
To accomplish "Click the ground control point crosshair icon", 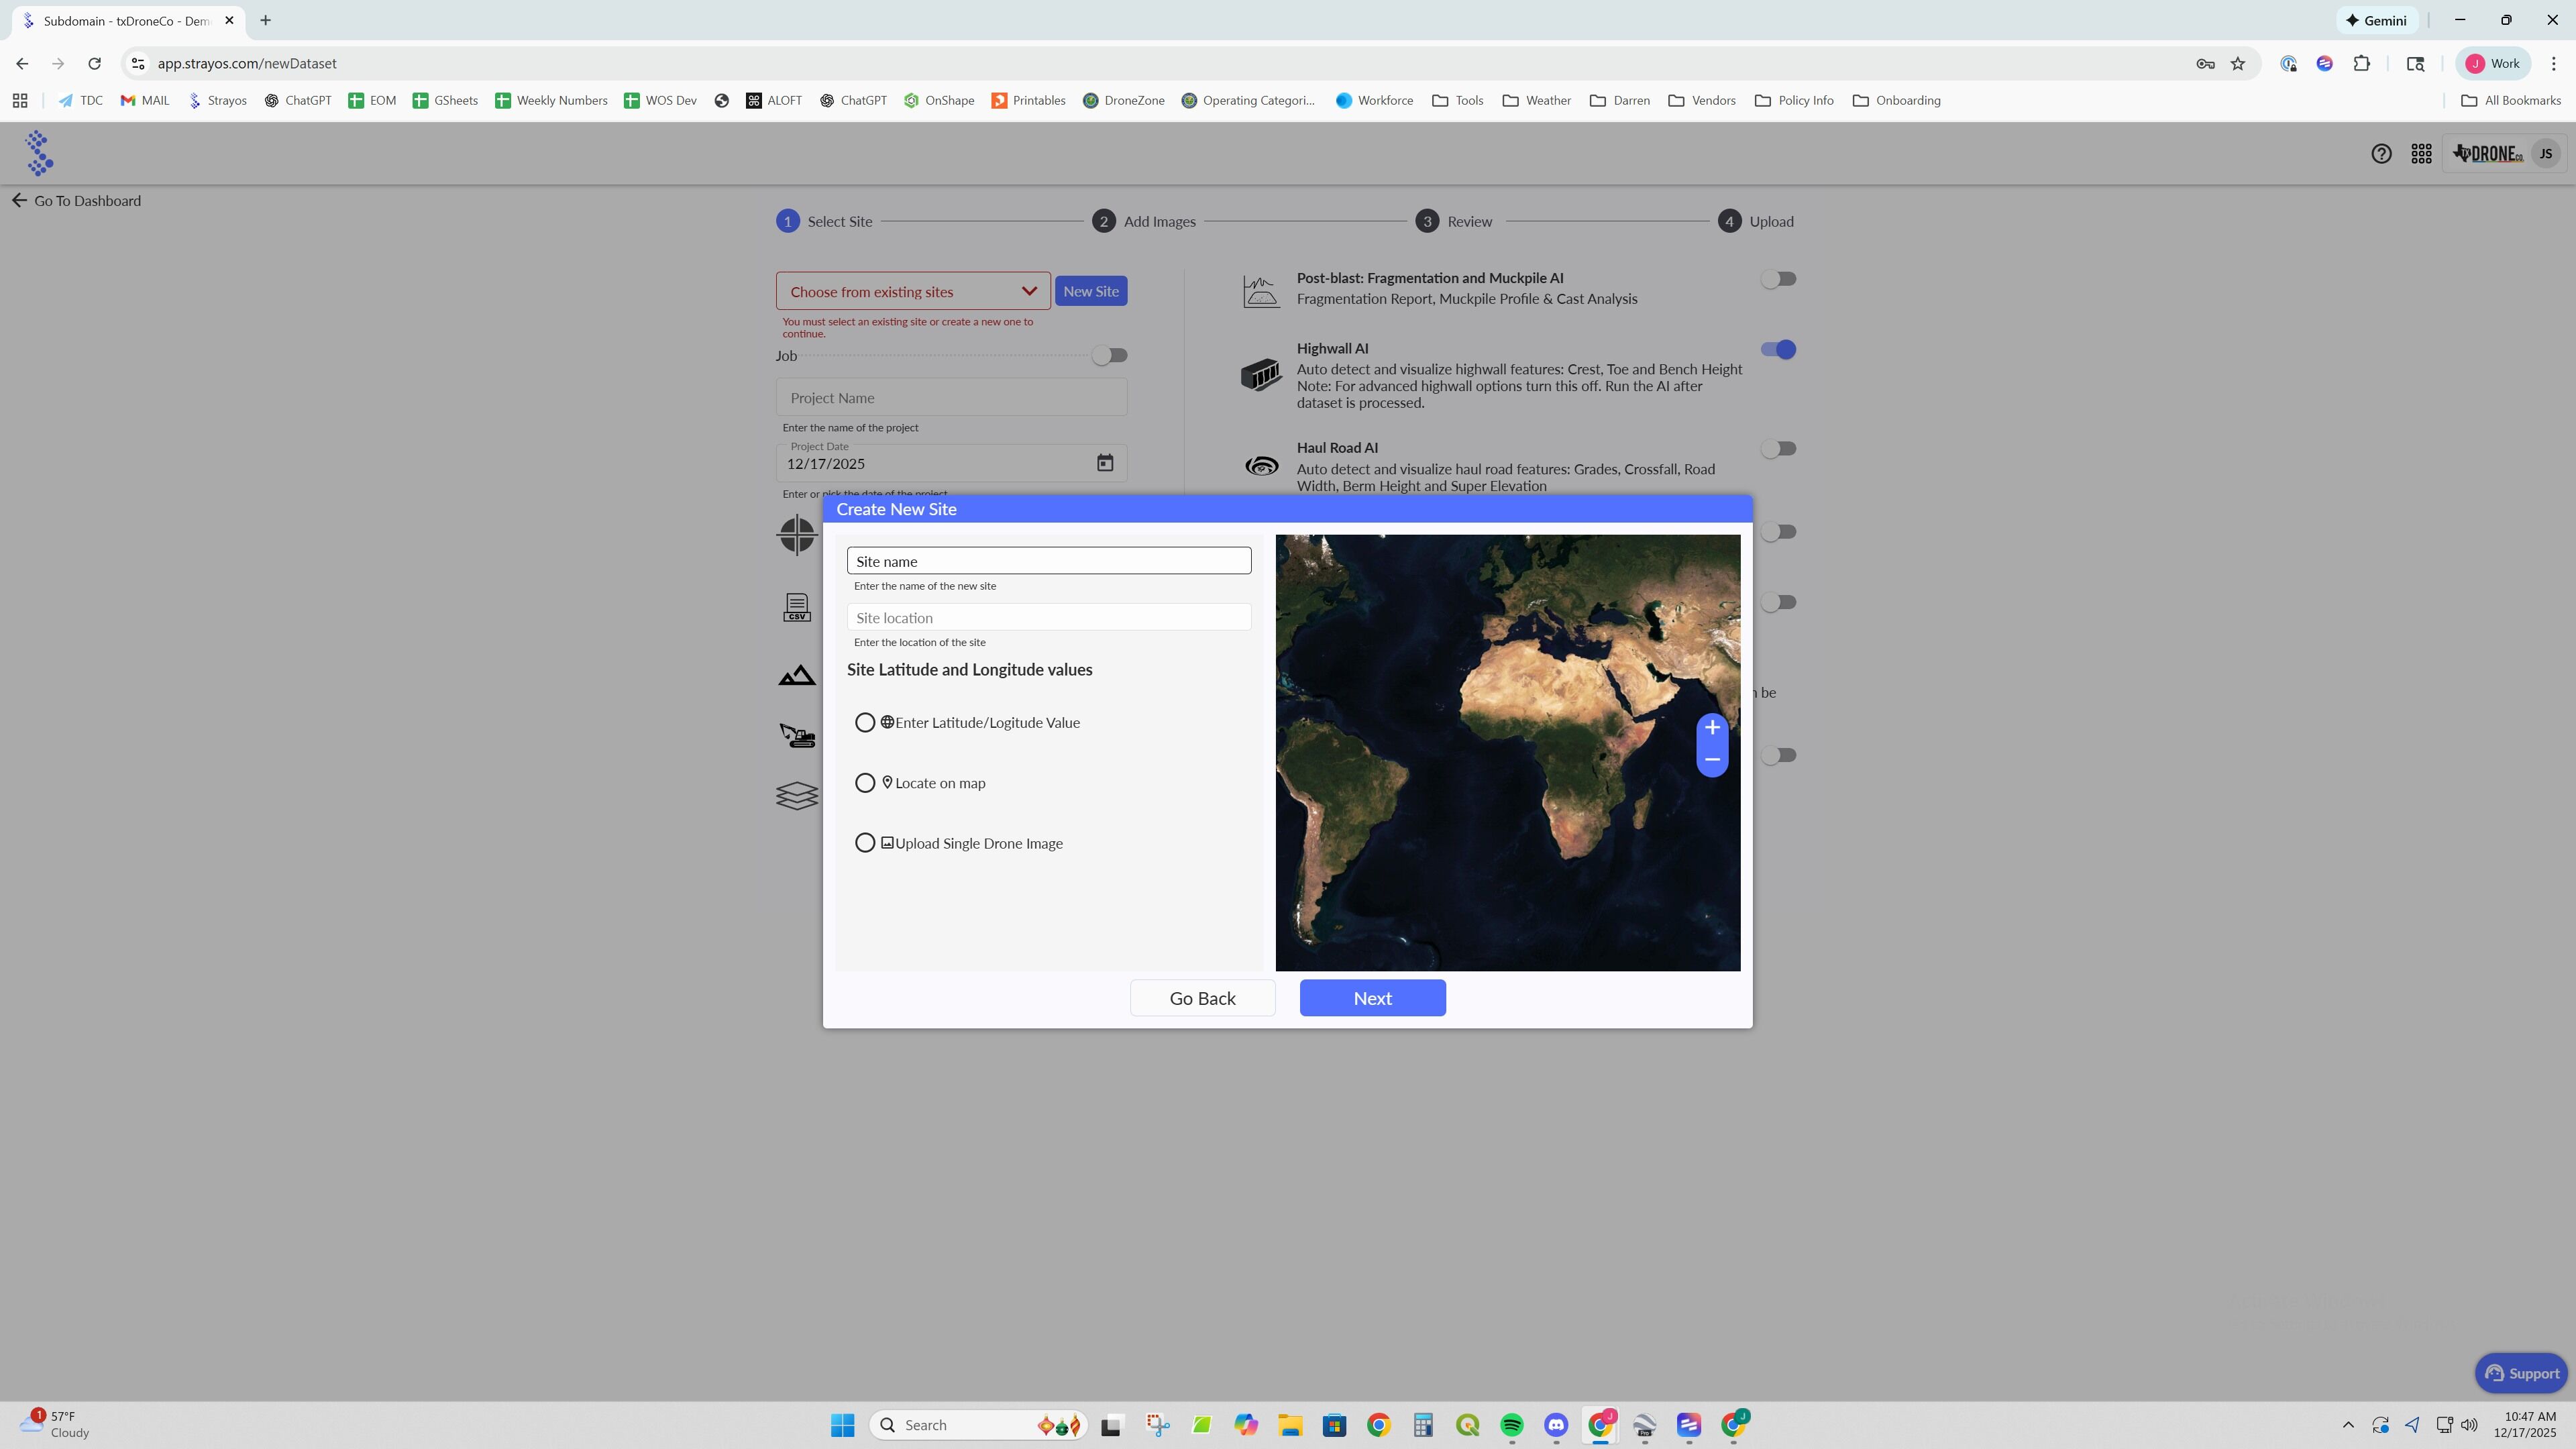I will click(x=797, y=535).
